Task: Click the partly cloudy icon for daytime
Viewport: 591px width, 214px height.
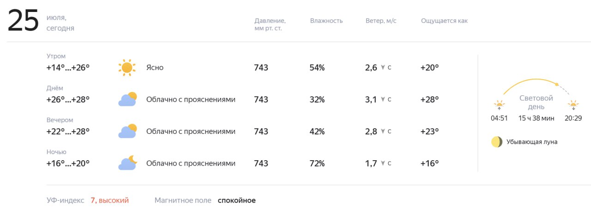Action: click(127, 99)
